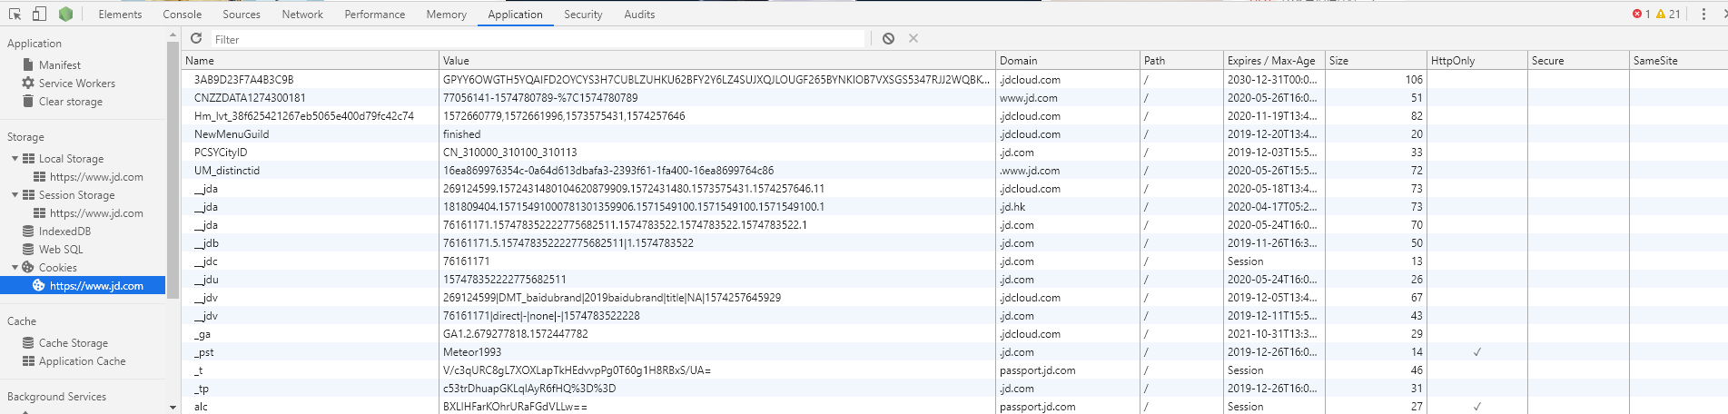Screen dimensions: 1728x414
Task: Delete selected cookie with the X icon
Action: pos(913,38)
